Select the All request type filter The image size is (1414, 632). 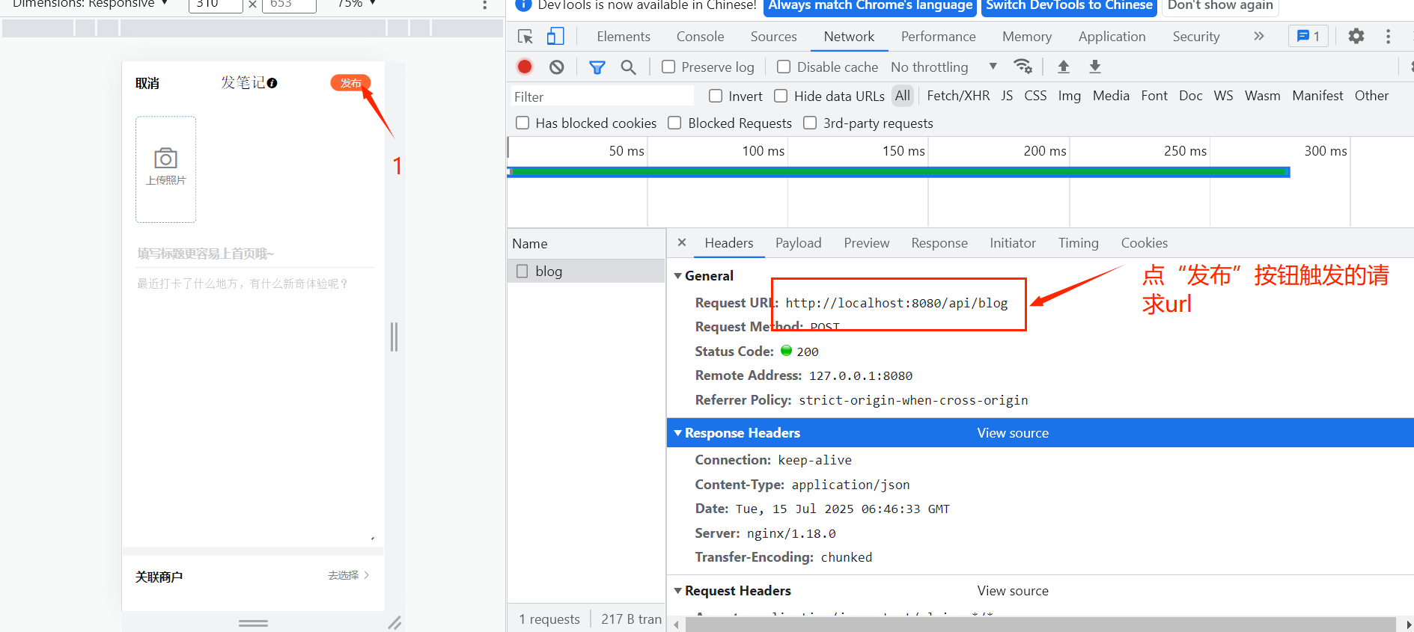tap(903, 96)
